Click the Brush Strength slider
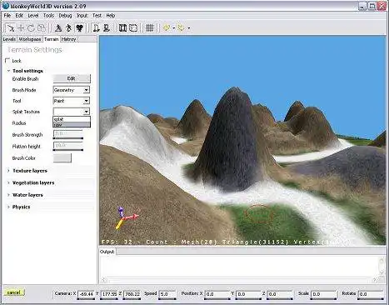Image resolution: width=389 pixels, height=305 pixels. coord(68,138)
